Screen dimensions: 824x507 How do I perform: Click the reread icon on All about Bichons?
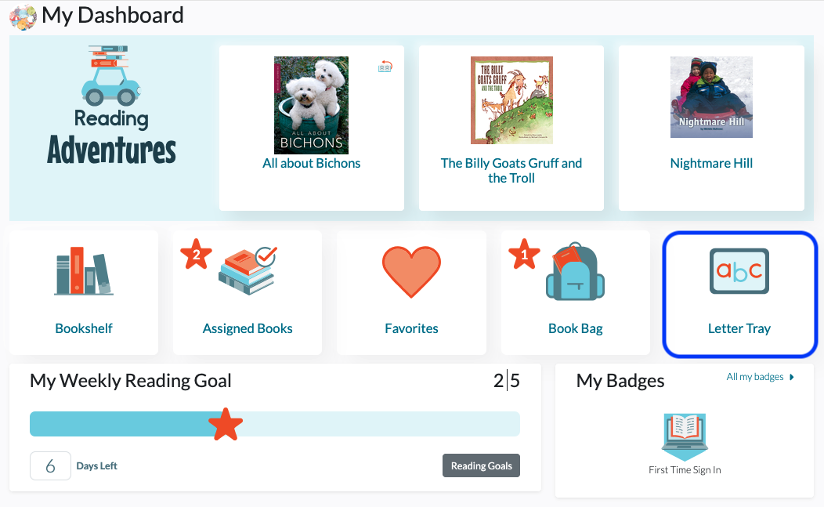pyautogui.click(x=385, y=67)
